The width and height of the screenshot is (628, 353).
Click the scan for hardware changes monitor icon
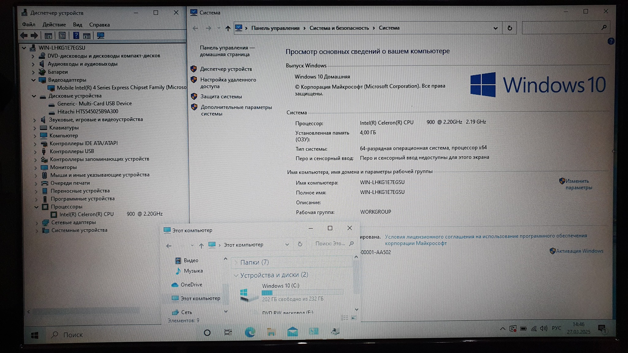click(x=101, y=36)
